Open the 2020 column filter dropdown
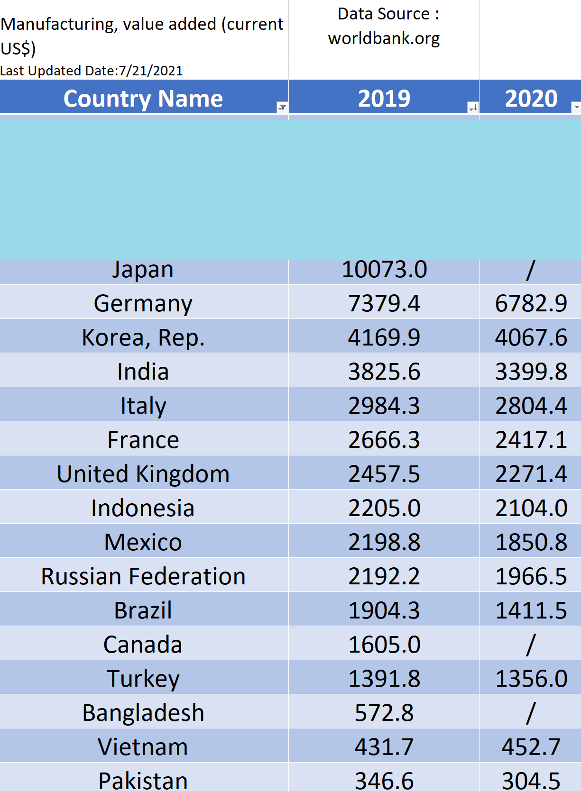Image resolution: width=581 pixels, height=791 pixels. click(x=576, y=107)
